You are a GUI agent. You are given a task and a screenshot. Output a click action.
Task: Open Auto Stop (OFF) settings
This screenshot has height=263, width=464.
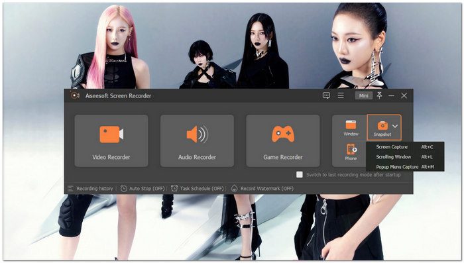coord(143,188)
